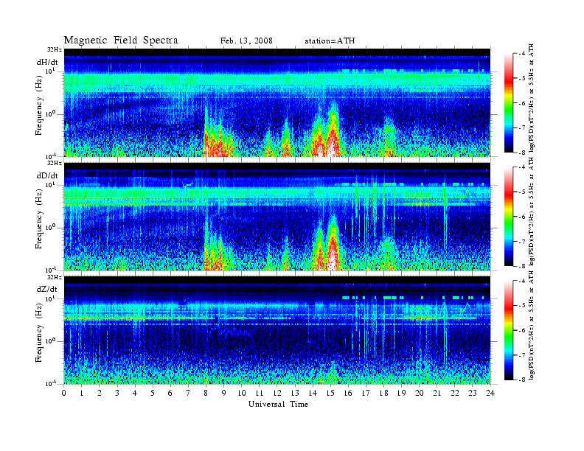Screen dimensions: 584x451
Task: Select the dH/dt panel label
Action: pos(47,62)
